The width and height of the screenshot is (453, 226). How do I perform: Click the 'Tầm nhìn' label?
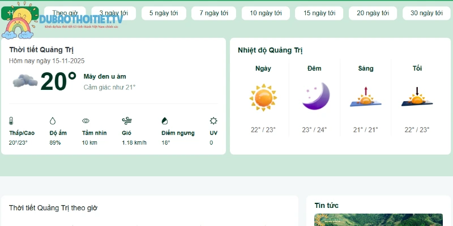point(95,133)
